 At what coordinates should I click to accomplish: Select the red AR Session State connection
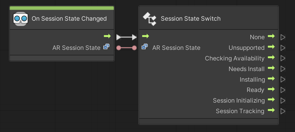[x=127, y=48]
